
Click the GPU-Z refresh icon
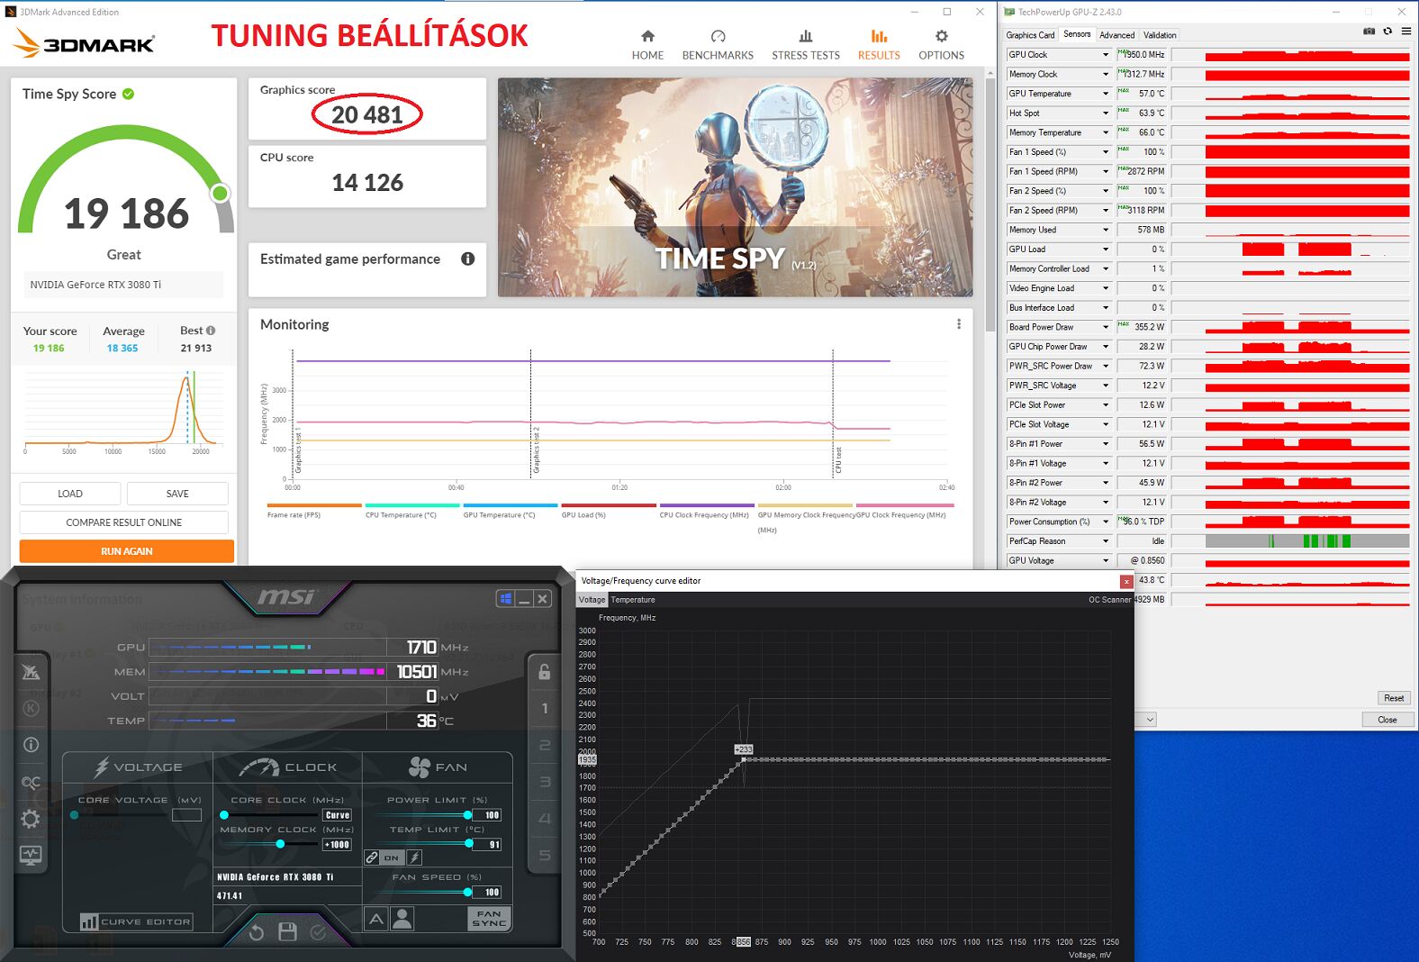(1387, 32)
